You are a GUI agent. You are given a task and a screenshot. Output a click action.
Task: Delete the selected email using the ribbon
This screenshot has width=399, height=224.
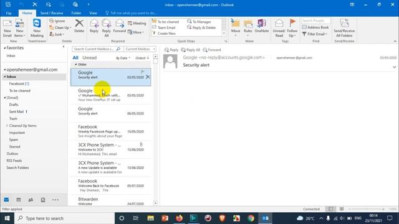[79, 26]
